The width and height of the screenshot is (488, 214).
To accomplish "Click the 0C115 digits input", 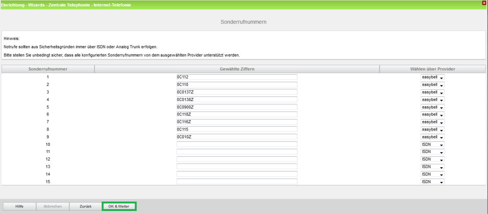I will [x=237, y=129].
